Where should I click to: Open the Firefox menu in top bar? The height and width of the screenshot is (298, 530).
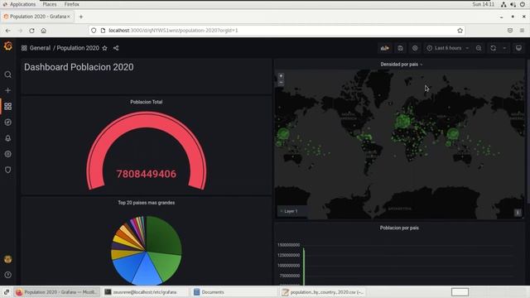72,4
